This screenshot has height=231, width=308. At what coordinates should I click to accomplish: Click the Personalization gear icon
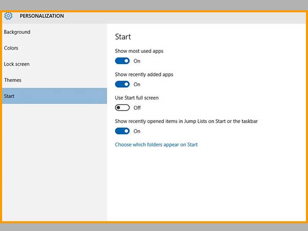tap(8, 16)
